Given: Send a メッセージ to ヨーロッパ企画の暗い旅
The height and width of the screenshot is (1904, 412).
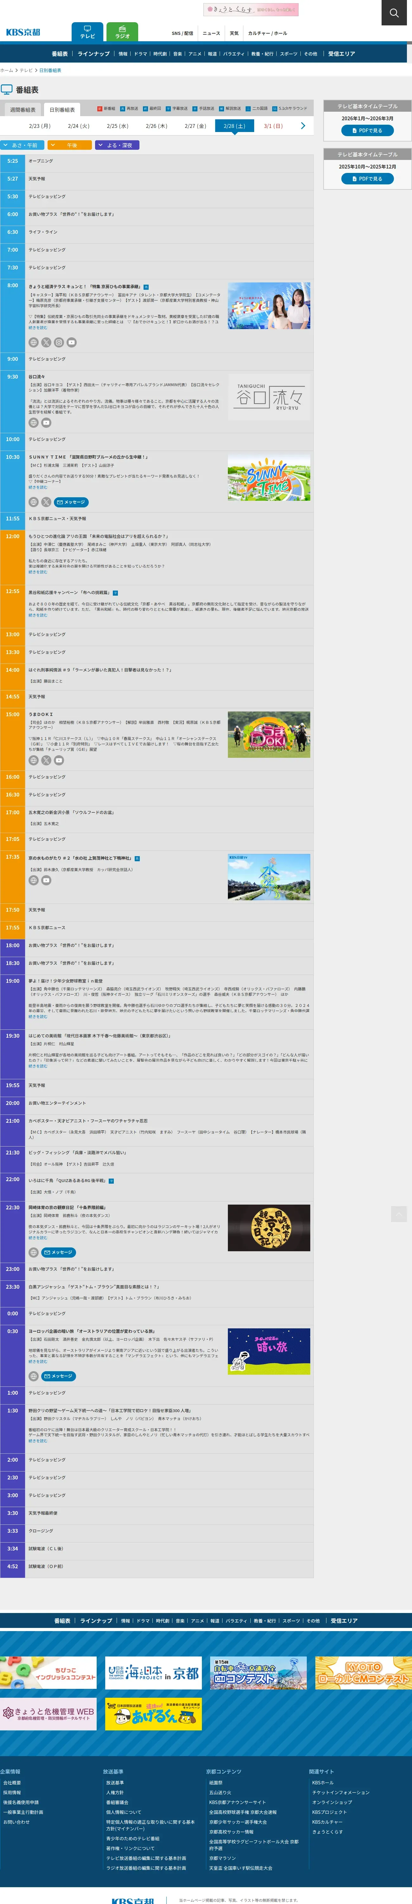Looking at the screenshot, I should (x=59, y=1376).
